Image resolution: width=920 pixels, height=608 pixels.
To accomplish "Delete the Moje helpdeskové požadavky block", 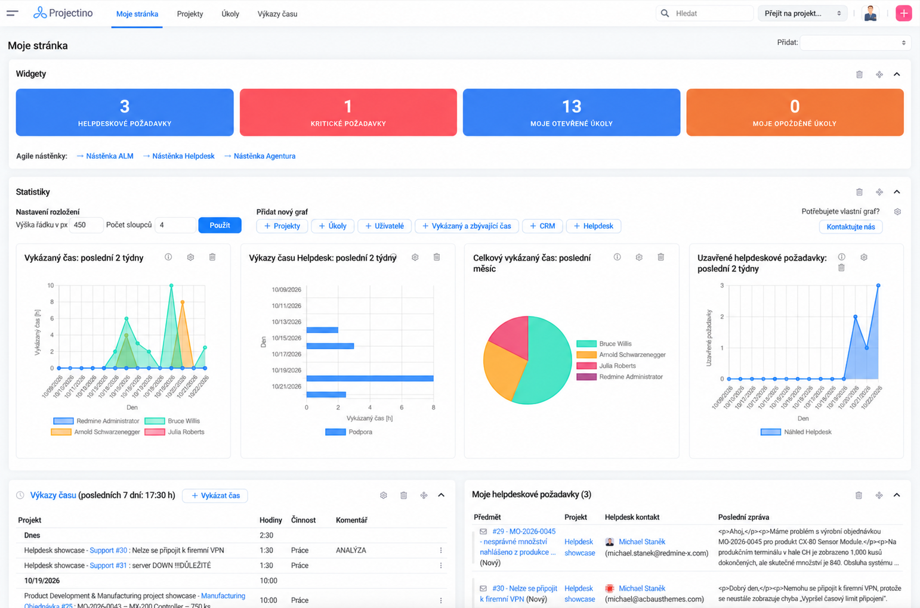I will (859, 495).
